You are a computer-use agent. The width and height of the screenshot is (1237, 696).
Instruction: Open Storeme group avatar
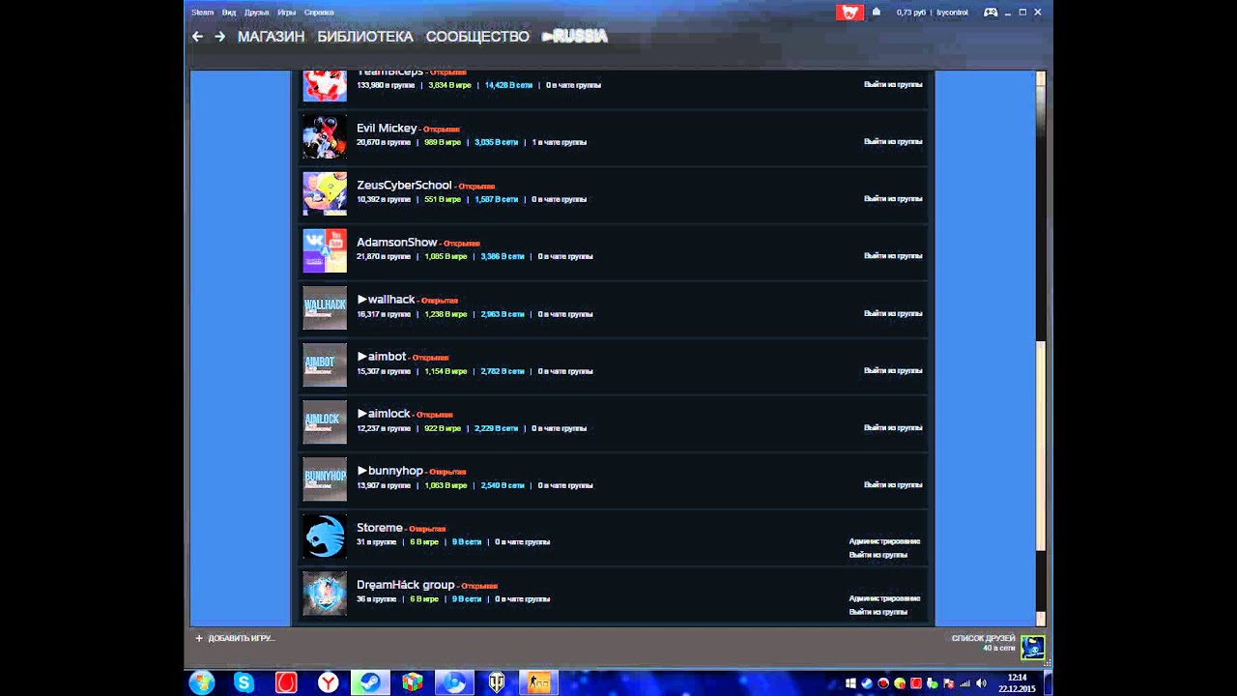[x=325, y=536]
